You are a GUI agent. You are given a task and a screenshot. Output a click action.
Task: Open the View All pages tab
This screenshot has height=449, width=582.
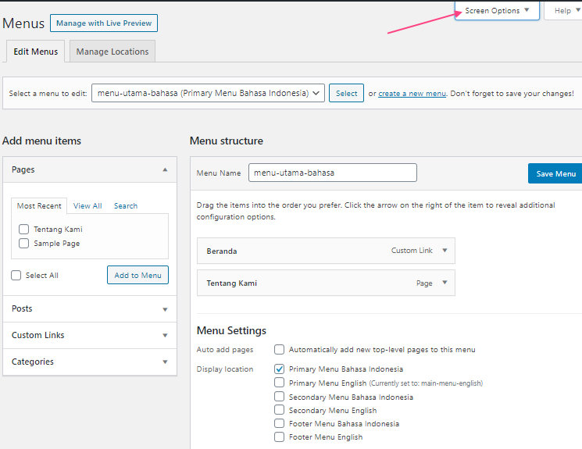[x=87, y=206]
